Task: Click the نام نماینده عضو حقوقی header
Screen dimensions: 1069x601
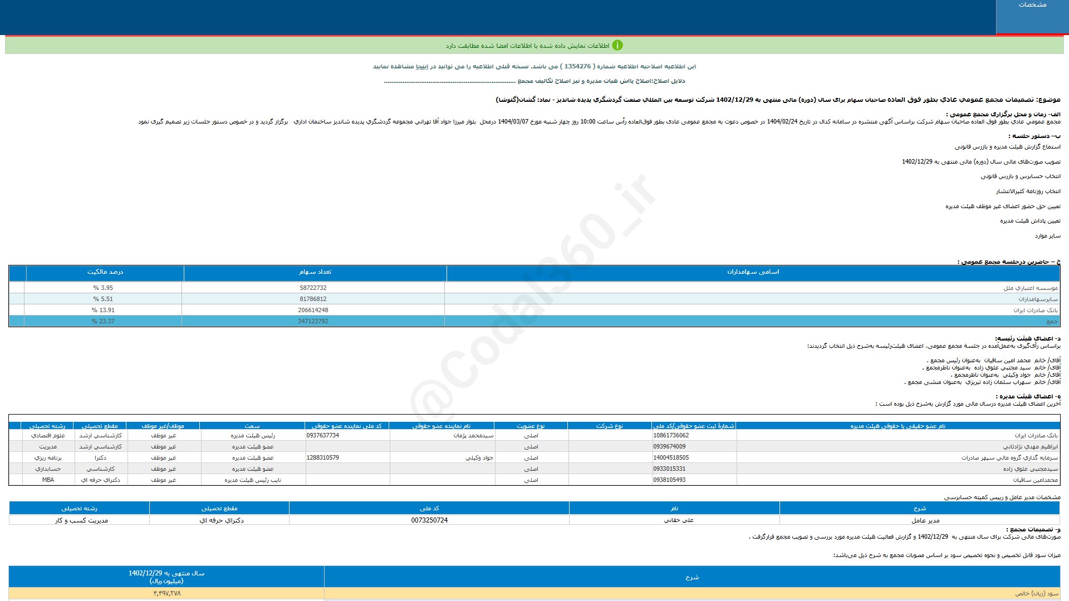Action: 442,426
